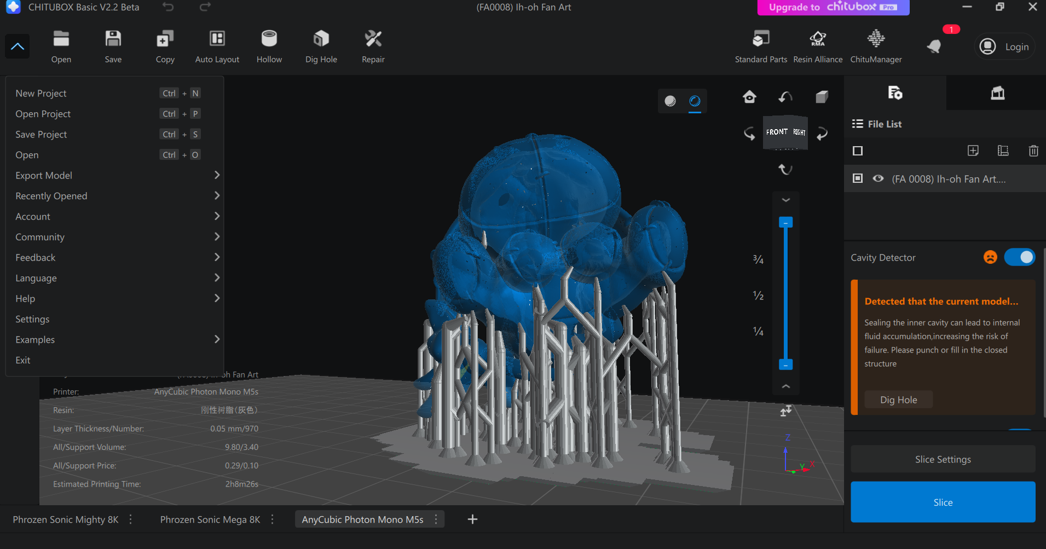Click the Open folder icon in toolbar

coord(61,46)
